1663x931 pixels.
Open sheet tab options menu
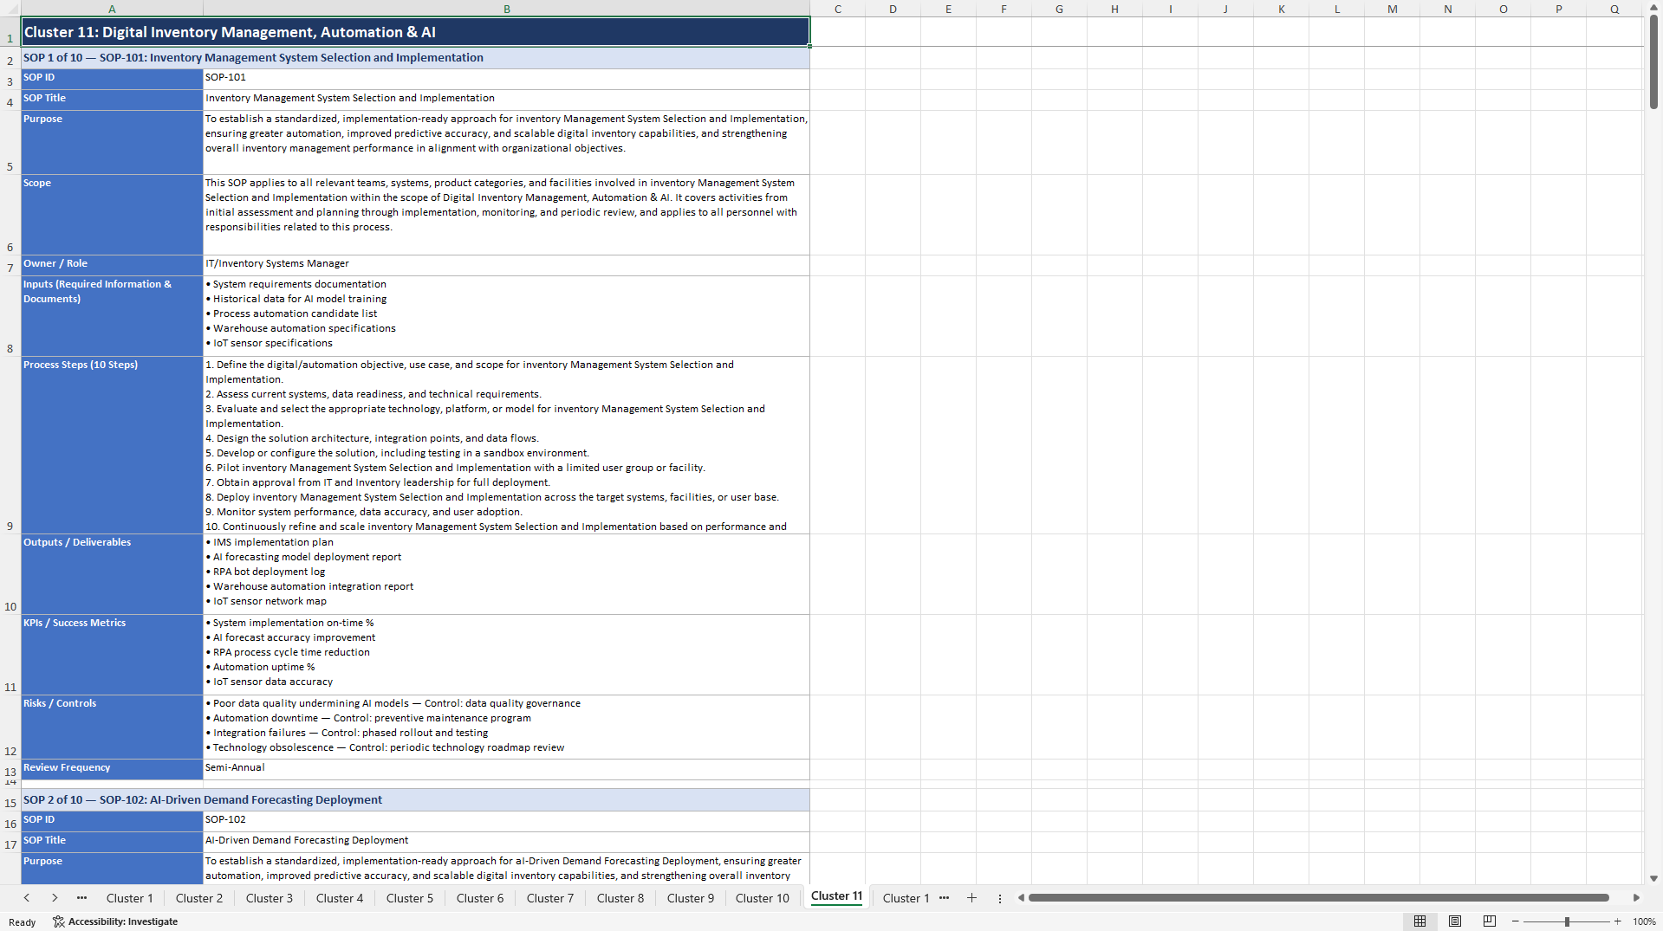(x=999, y=898)
